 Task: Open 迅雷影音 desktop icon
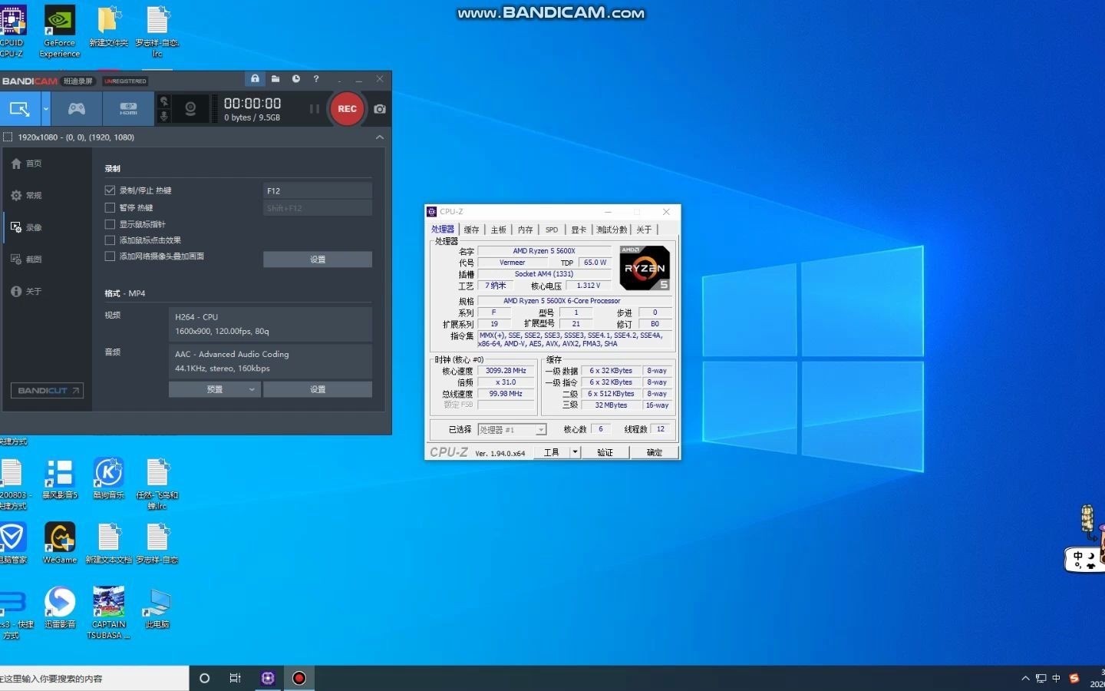60,608
